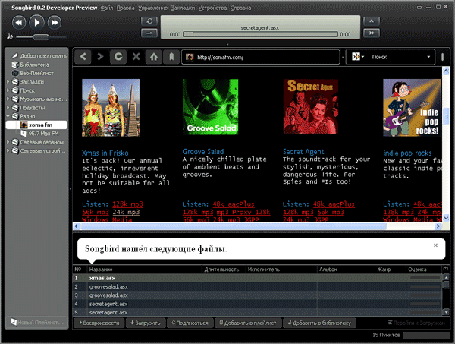Select the soma fm radio station

tap(36, 125)
